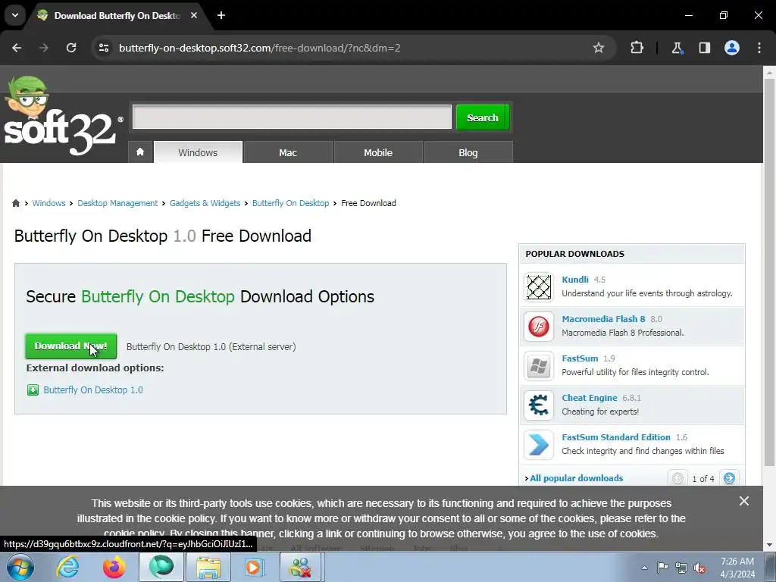This screenshot has width=776, height=582.
Task: Open the Butterfly On Desktop 1.0 external link
Action: coord(93,390)
